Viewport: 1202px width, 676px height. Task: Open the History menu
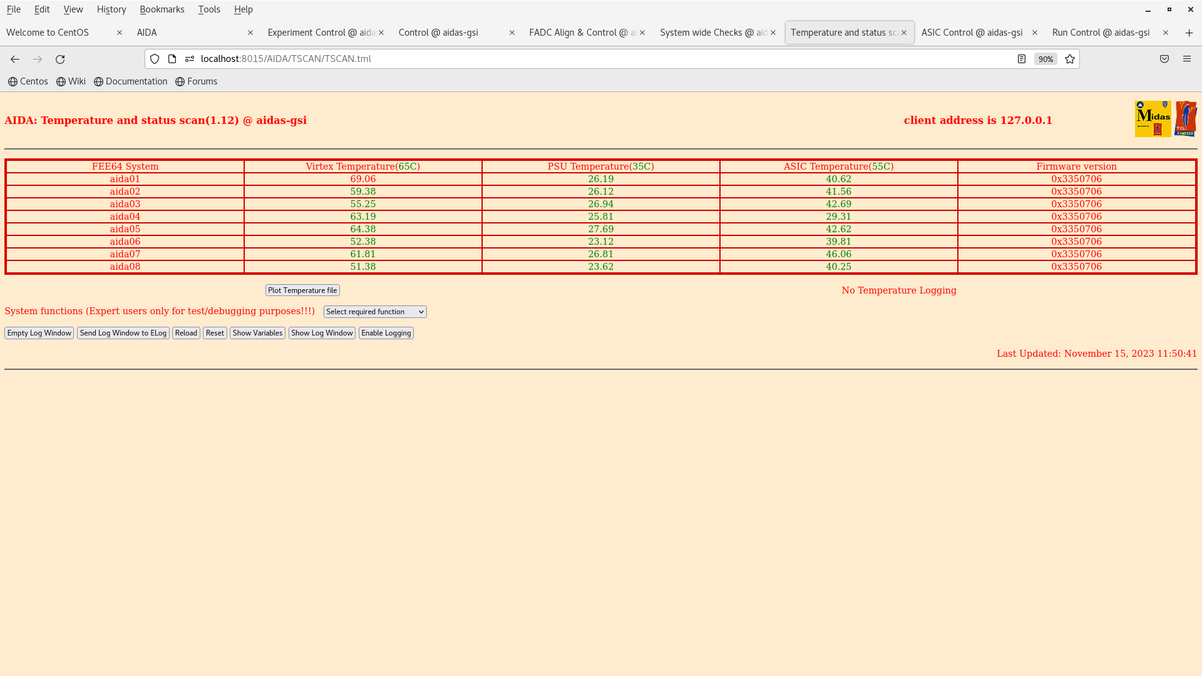click(x=111, y=9)
